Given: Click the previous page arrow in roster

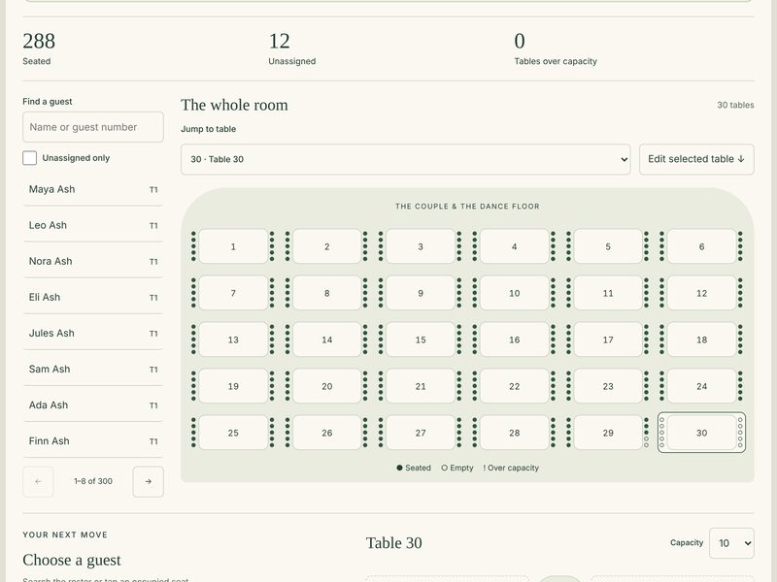Looking at the screenshot, I should (x=38, y=481).
